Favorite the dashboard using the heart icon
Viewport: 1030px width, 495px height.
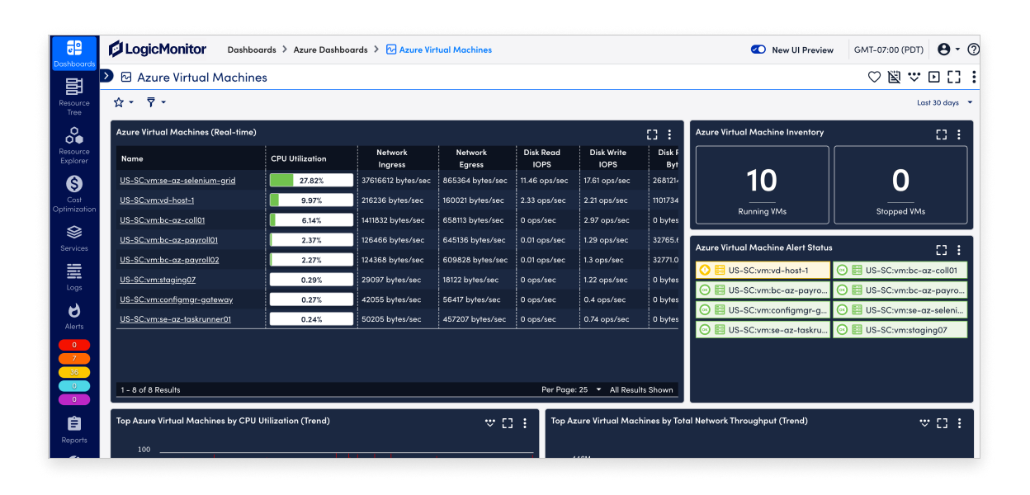point(874,76)
